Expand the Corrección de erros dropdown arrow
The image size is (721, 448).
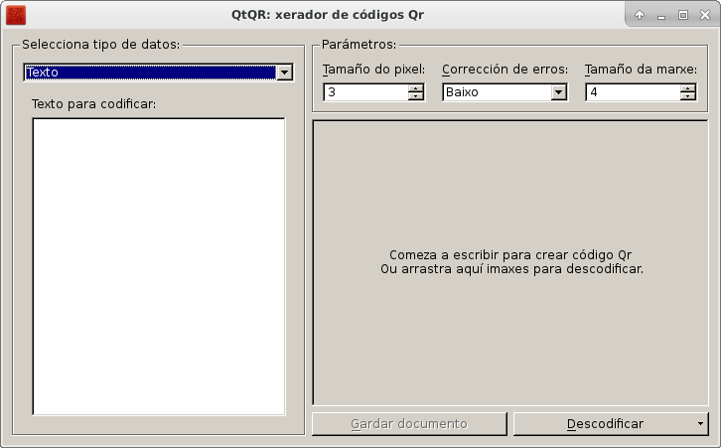558,92
